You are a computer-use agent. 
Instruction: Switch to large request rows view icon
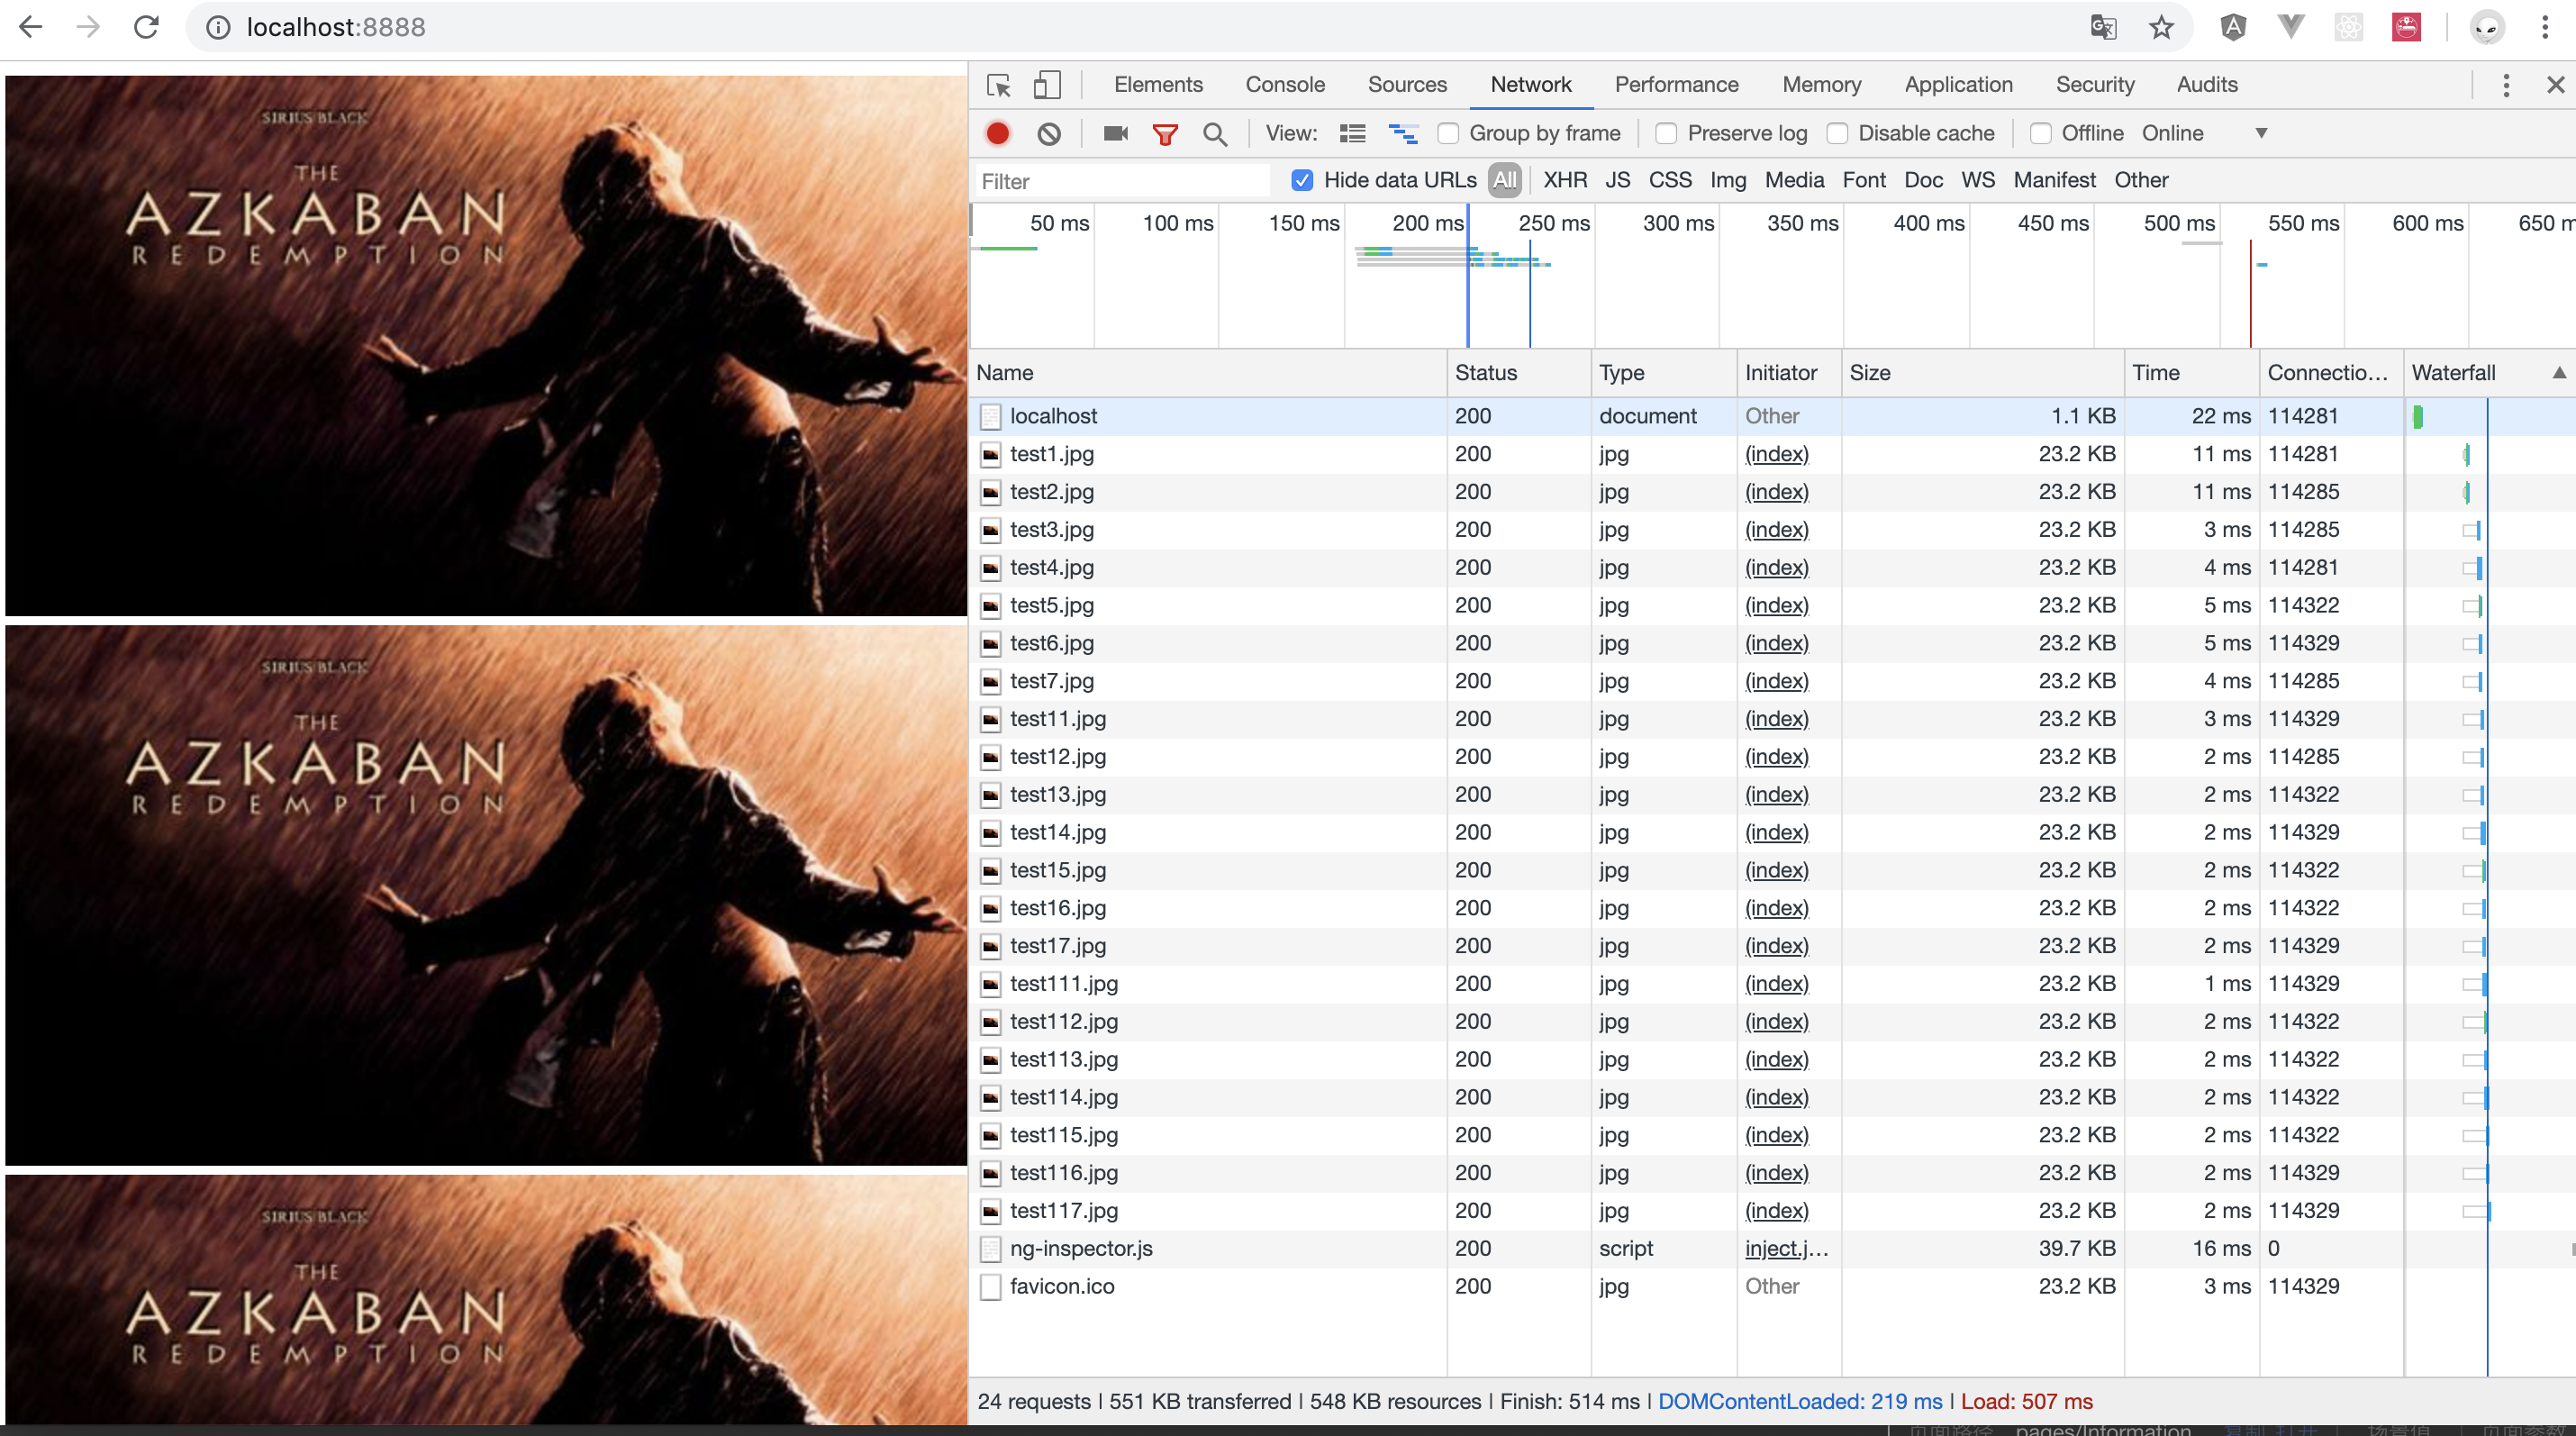click(x=1352, y=133)
